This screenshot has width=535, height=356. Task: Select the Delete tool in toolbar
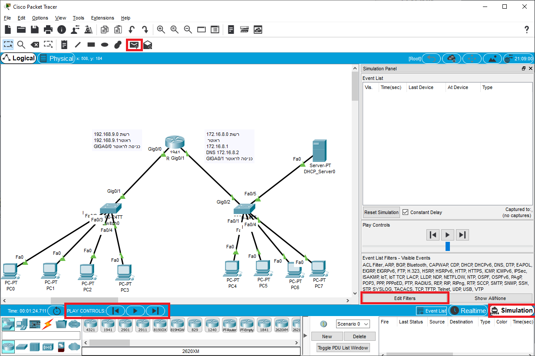(x=35, y=45)
